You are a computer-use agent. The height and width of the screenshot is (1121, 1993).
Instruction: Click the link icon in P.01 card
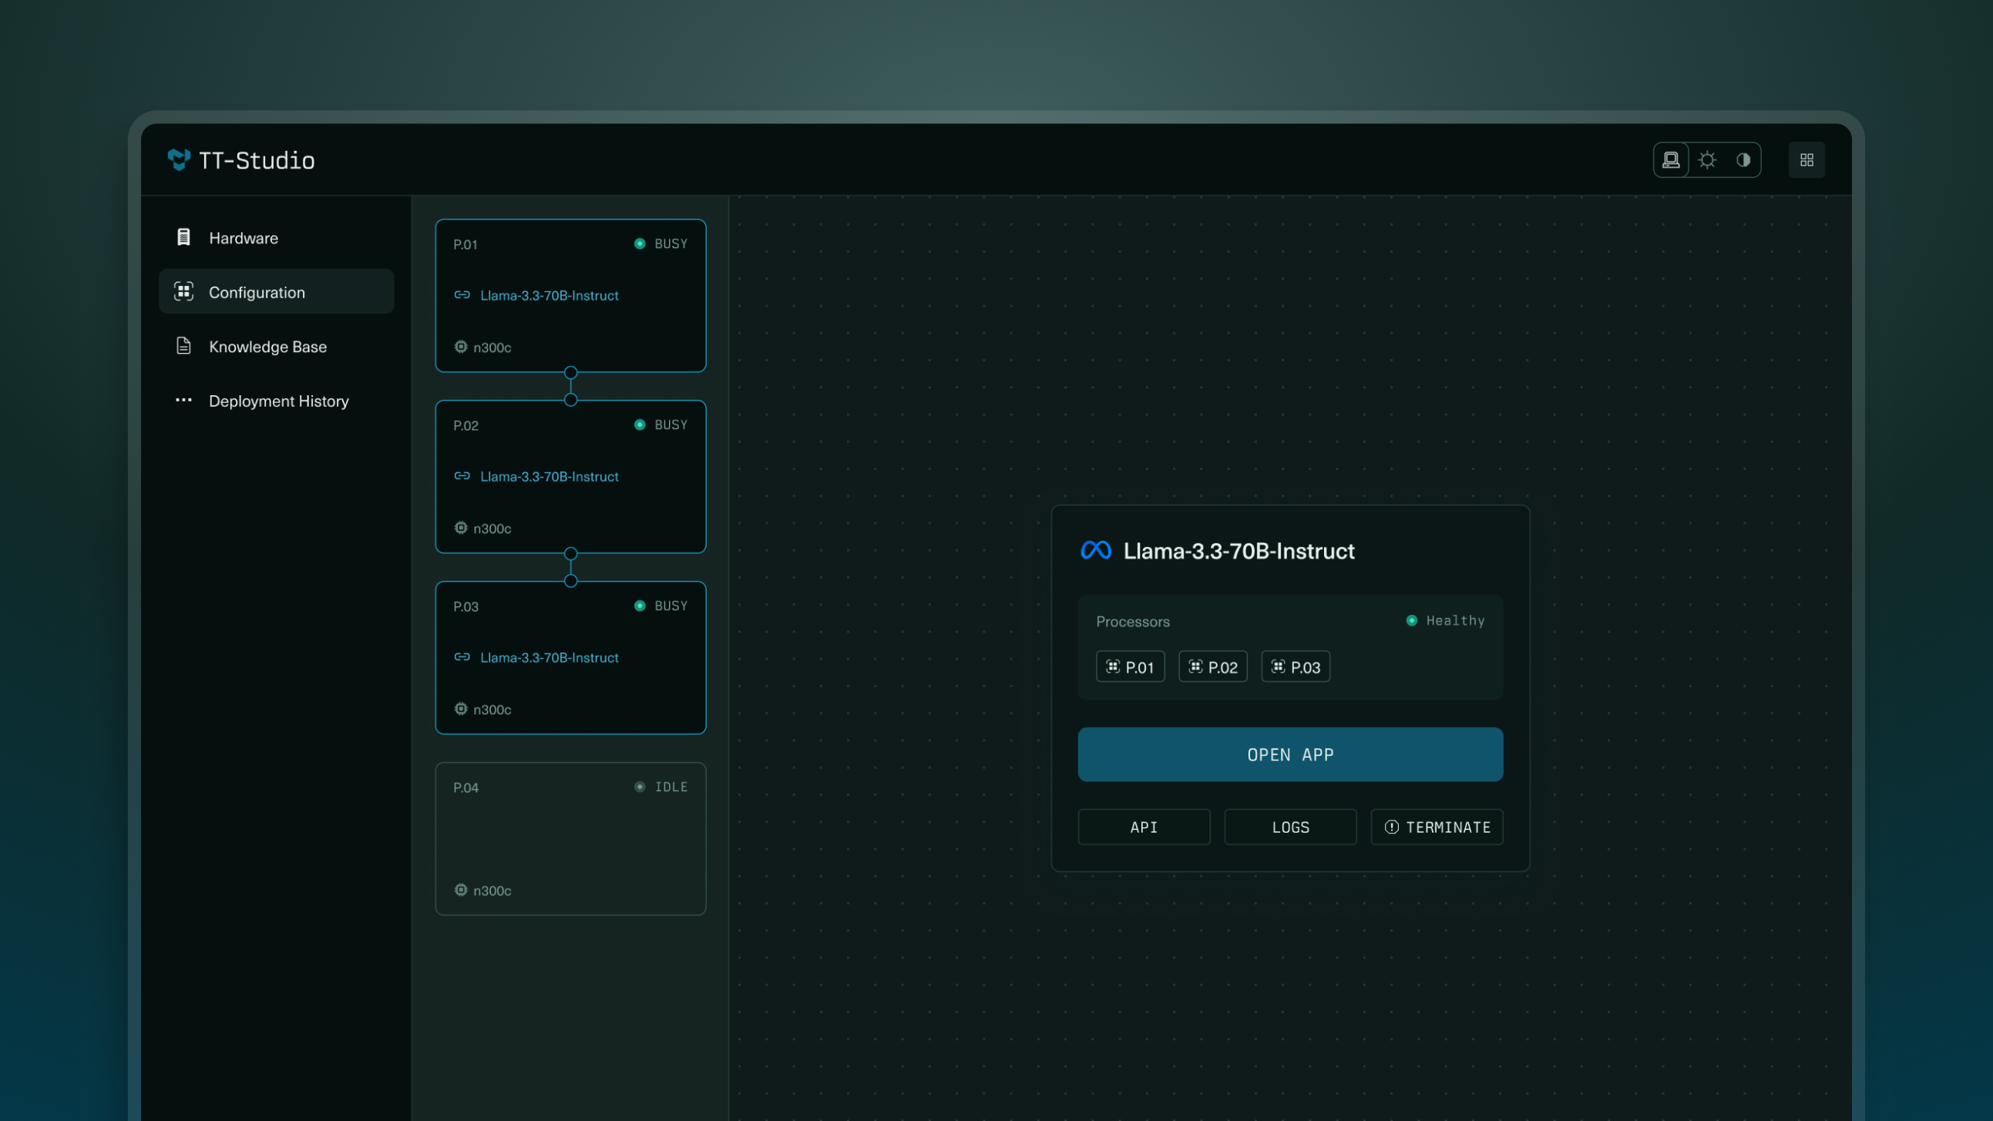click(x=462, y=295)
